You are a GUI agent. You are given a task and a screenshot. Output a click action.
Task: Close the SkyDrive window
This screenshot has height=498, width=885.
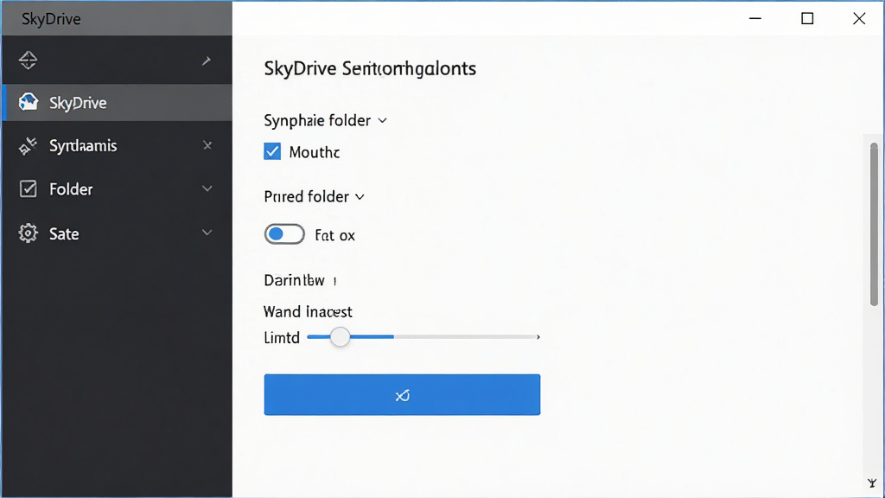[x=859, y=19]
